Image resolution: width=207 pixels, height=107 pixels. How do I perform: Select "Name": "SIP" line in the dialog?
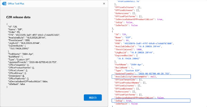click(x=15, y=29)
